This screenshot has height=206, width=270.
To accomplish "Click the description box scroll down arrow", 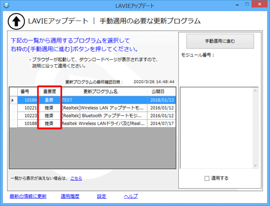I will pos(255,166).
